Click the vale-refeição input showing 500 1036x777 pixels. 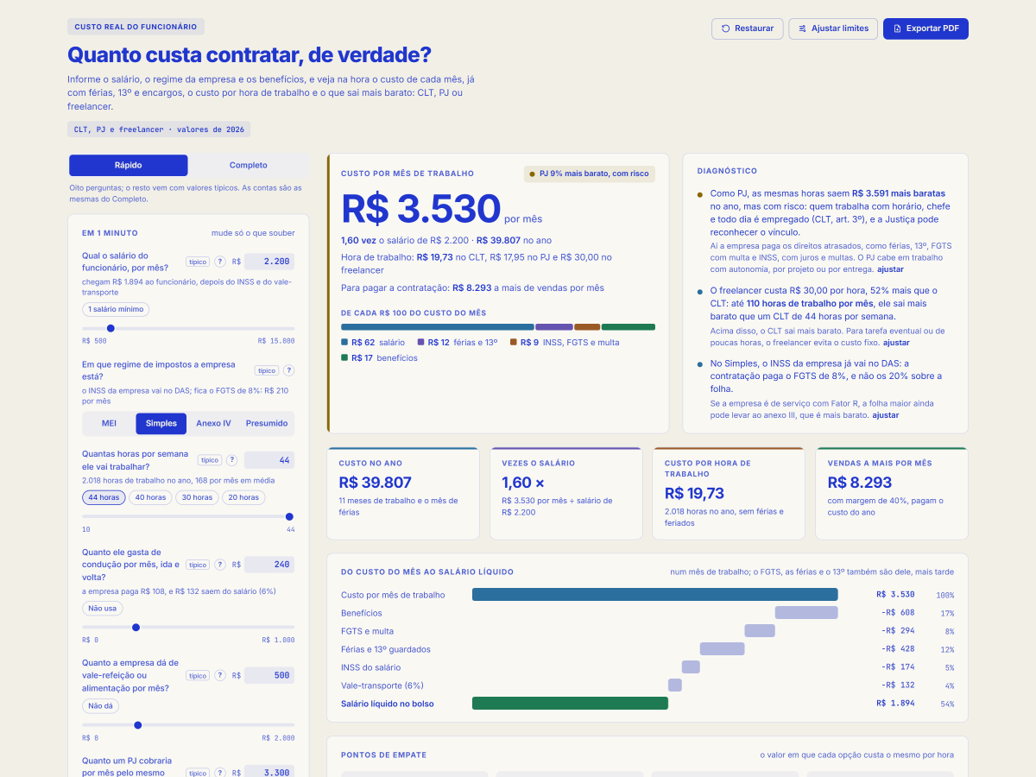coord(269,675)
